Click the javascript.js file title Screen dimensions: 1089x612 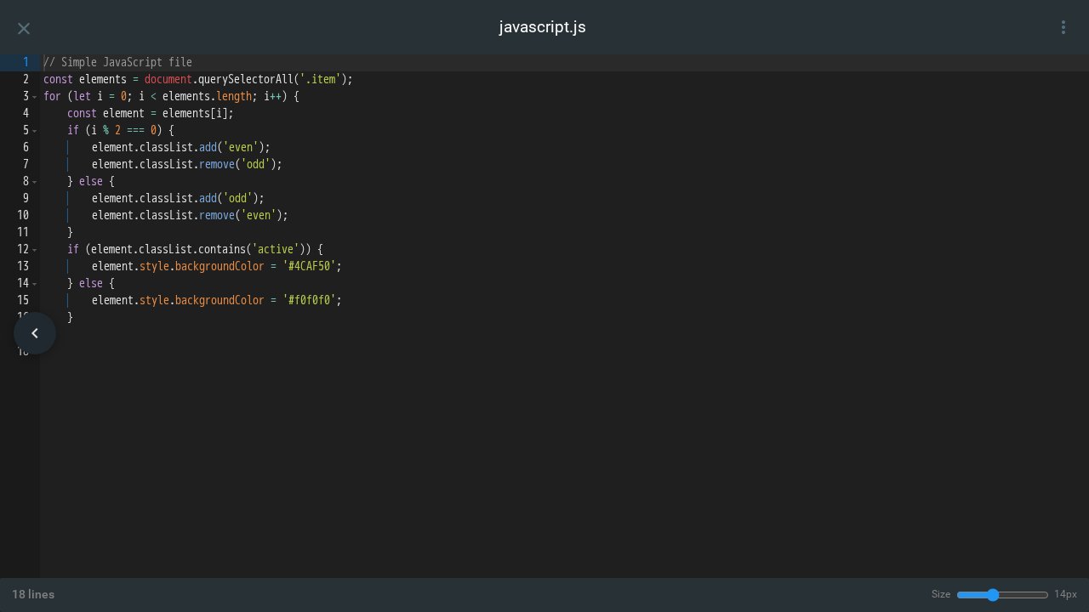click(543, 27)
